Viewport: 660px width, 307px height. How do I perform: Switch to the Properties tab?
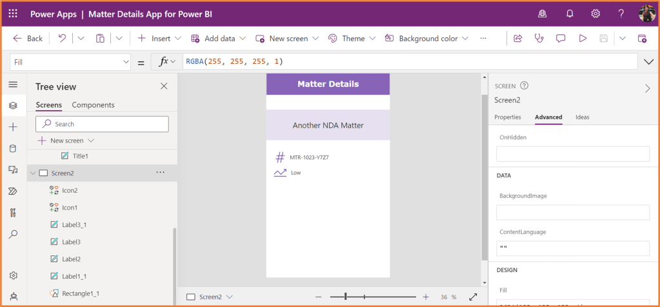click(507, 117)
